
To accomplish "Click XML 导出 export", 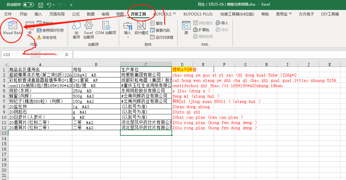I will tap(222, 30).
